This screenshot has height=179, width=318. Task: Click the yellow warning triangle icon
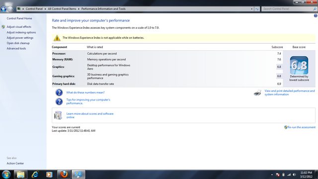tap(57, 38)
